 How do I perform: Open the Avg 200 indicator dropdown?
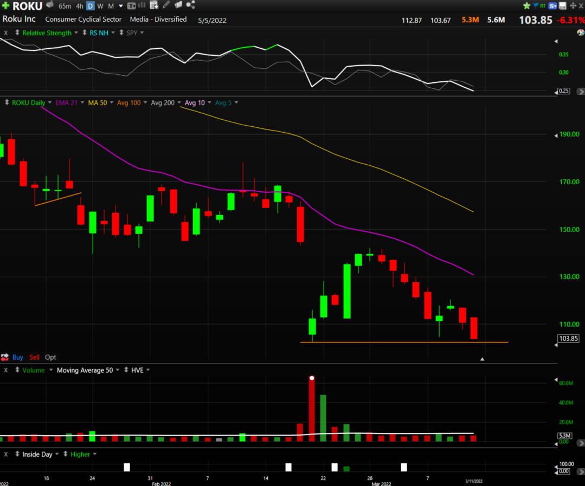(x=179, y=102)
